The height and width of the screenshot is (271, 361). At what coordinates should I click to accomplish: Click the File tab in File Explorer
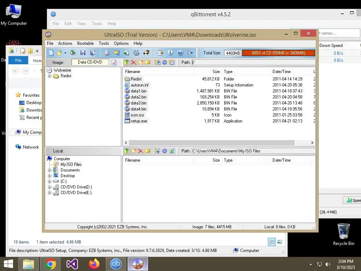[18, 60]
